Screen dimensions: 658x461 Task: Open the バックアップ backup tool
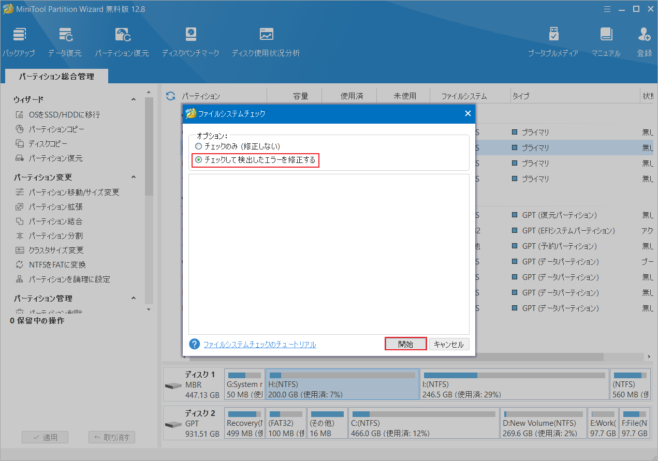(19, 42)
